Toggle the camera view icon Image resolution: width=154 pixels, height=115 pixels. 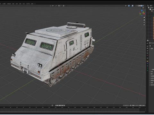click(x=144, y=22)
